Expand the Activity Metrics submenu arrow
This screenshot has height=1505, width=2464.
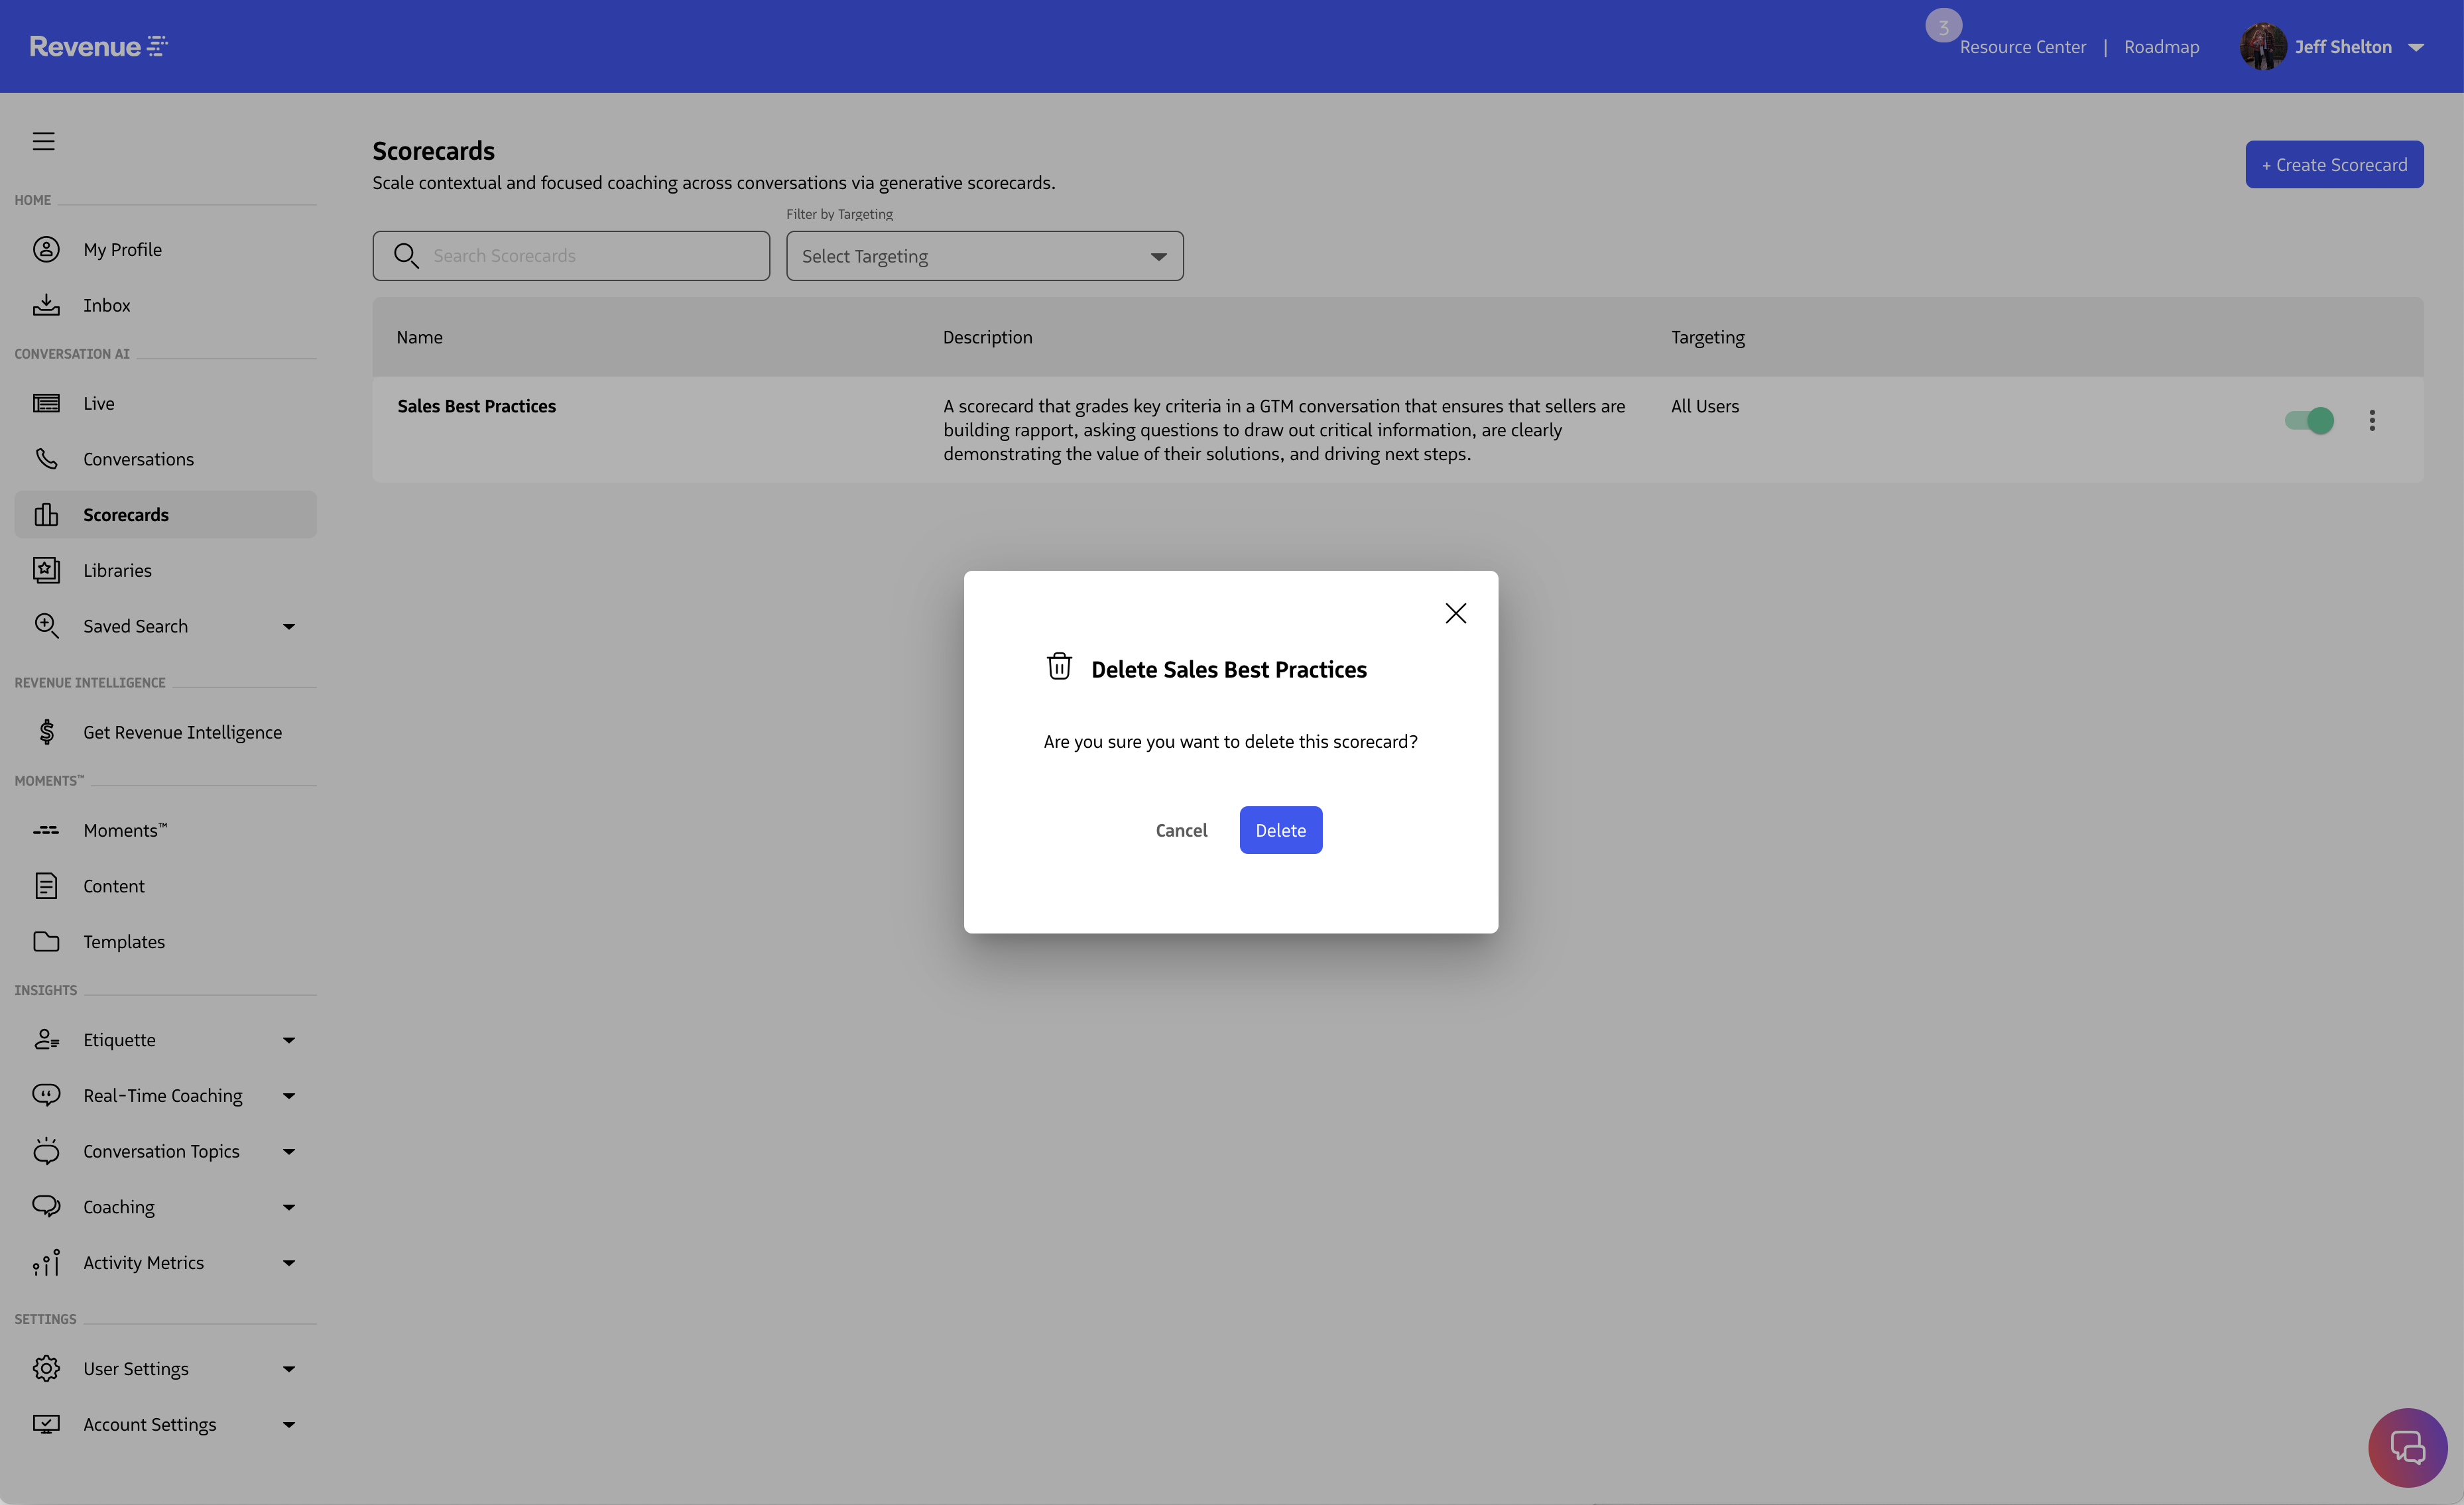pos(289,1263)
